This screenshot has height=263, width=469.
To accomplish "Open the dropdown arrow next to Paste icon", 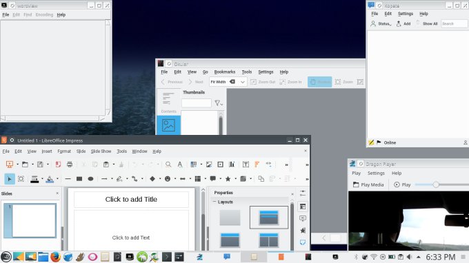I will tap(114, 164).
